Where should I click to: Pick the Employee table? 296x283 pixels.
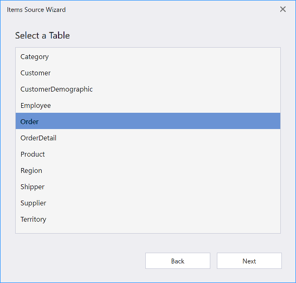pos(148,105)
